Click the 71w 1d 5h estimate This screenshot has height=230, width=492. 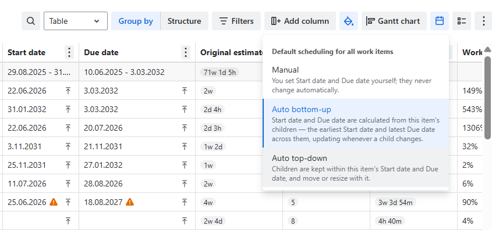[220, 72]
